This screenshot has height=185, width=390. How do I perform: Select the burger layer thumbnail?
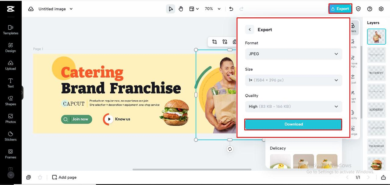click(376, 164)
